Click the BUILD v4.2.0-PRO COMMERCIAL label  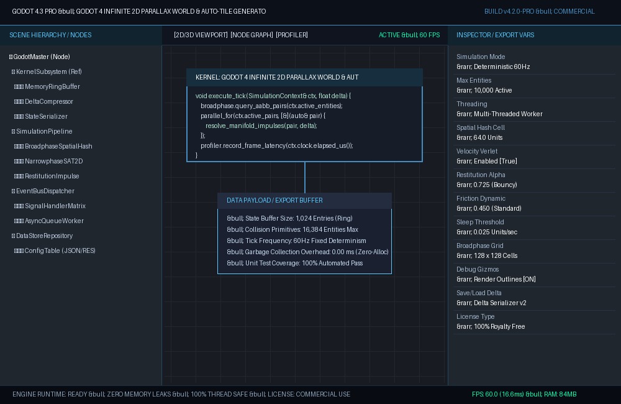coord(540,11)
